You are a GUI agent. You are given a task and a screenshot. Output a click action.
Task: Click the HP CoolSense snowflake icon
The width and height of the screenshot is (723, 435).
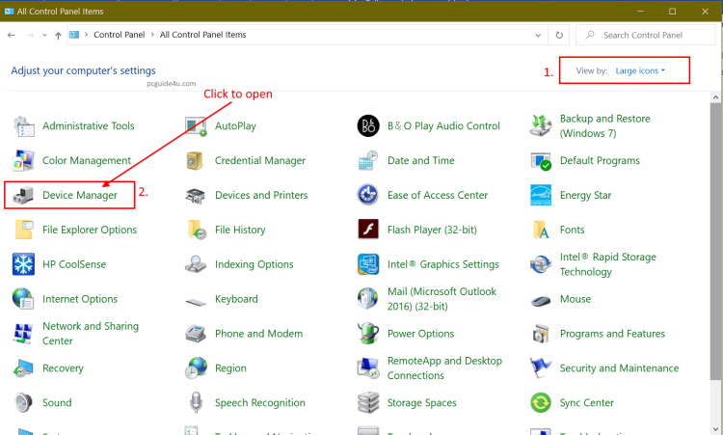coord(23,264)
